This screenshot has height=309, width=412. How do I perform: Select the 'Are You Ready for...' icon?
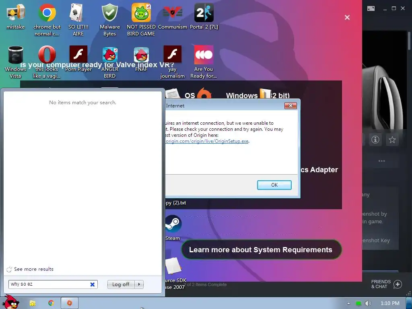pyautogui.click(x=204, y=62)
